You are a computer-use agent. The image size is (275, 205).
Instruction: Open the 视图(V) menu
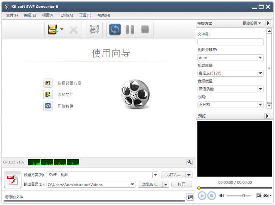(x=48, y=15)
